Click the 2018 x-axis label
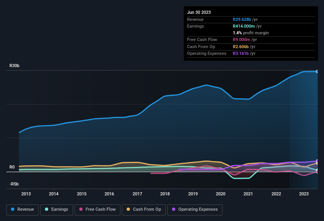Viewport: 324px width, 221px height. pos(165,194)
